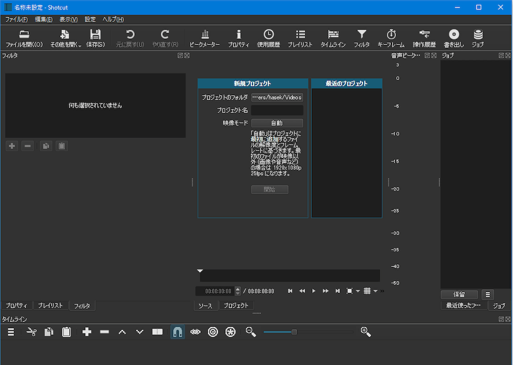Click the timeline overwrite down-arrow icon
513x365 pixels.
[x=140, y=332]
